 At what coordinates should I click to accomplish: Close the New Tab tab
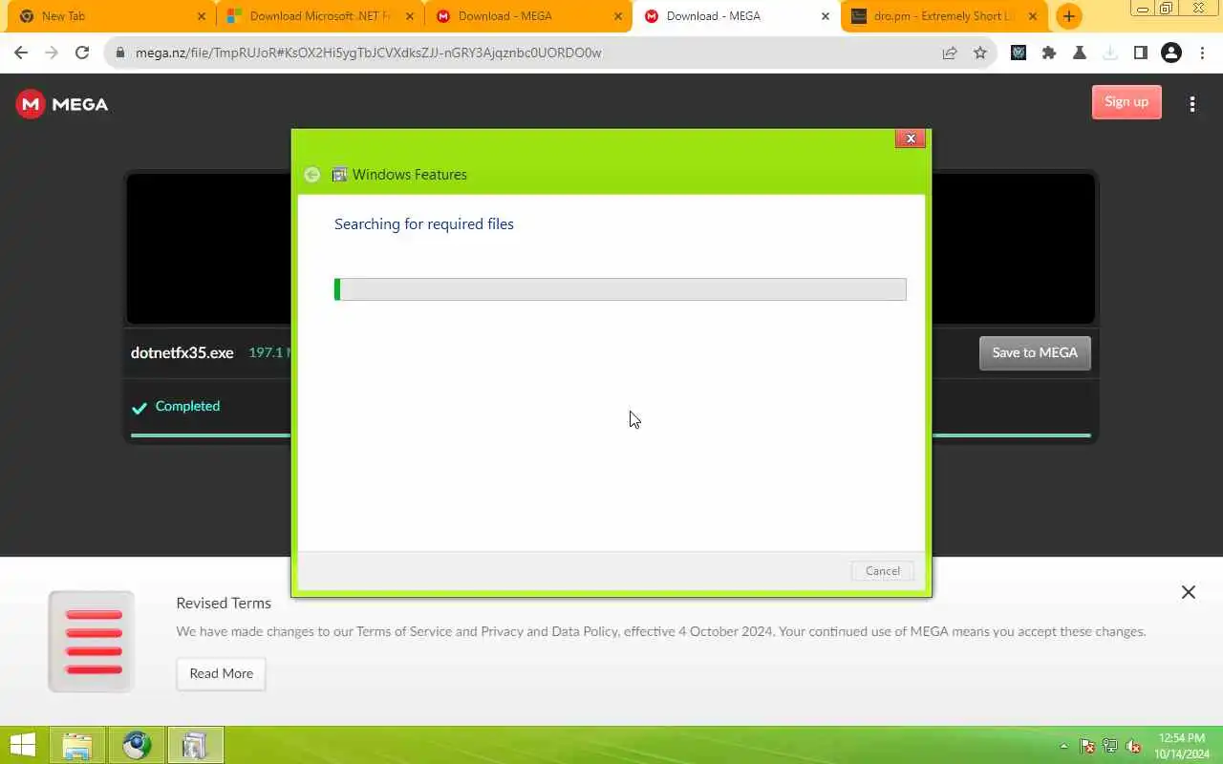201,16
